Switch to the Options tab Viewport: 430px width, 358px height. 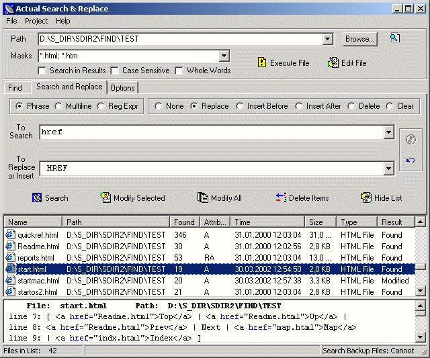[122, 88]
